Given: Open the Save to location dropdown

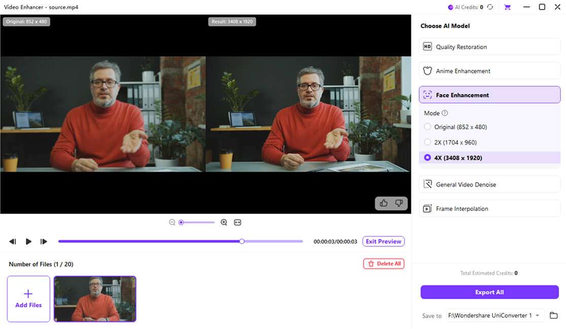Looking at the screenshot, I should (x=539, y=315).
